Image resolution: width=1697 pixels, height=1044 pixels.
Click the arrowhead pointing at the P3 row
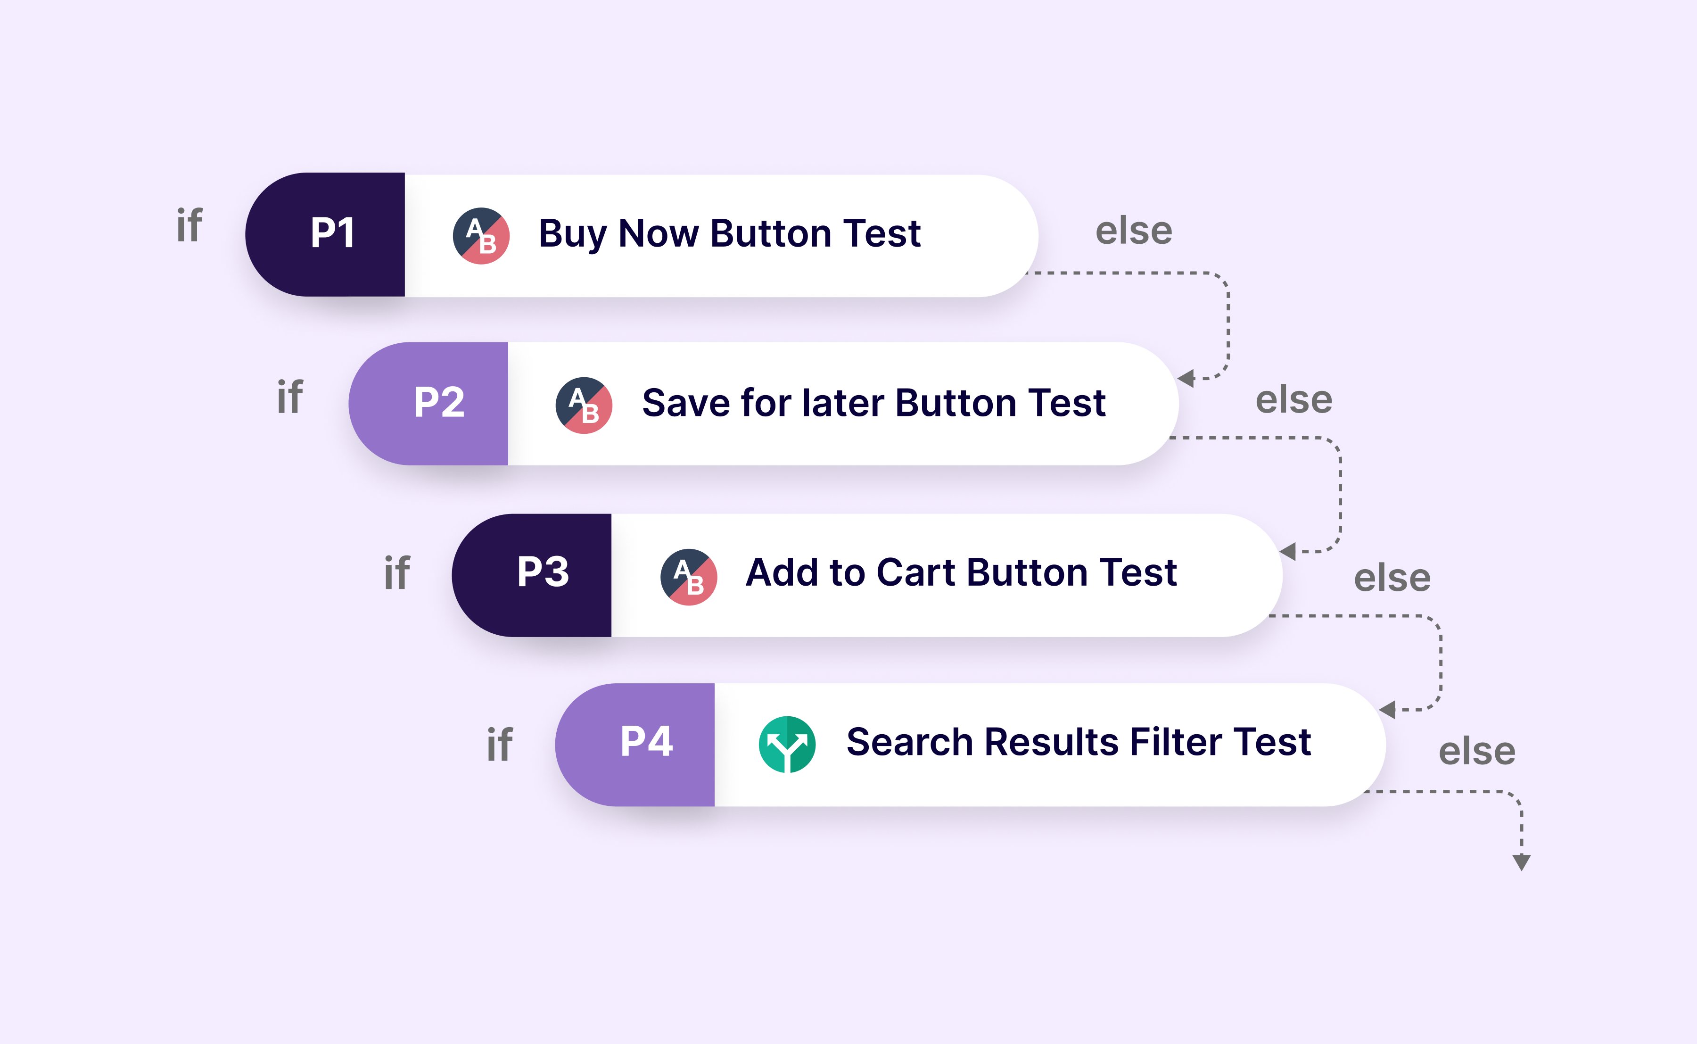pos(1287,551)
